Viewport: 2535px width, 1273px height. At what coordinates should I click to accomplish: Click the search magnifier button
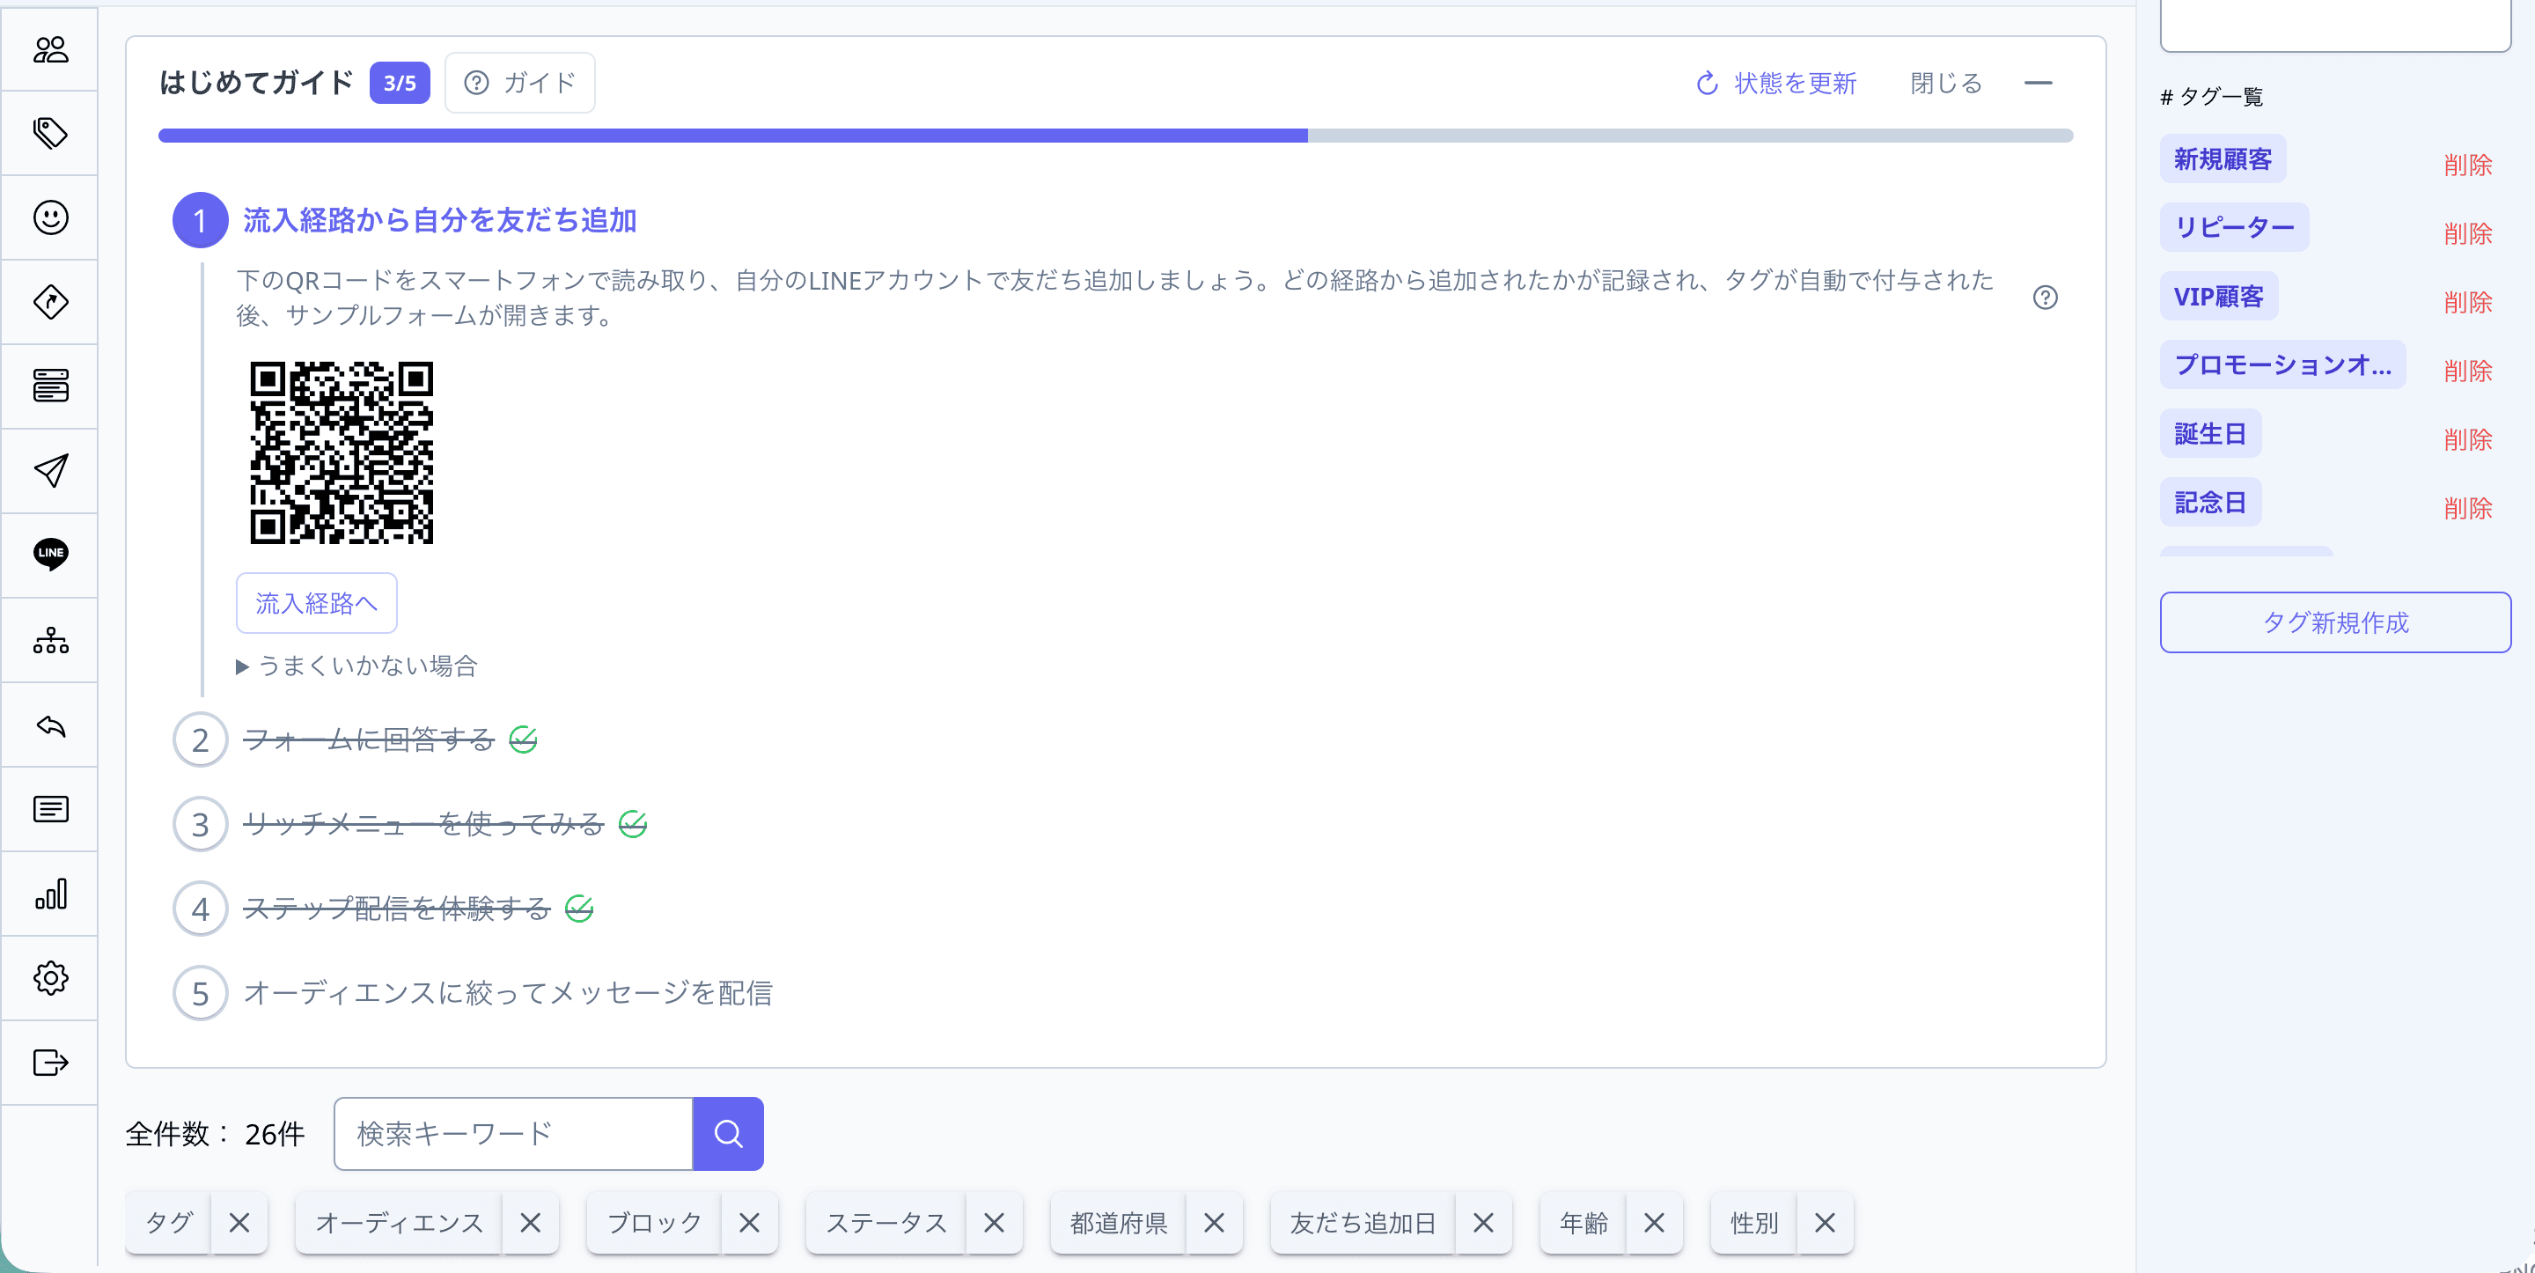coord(728,1133)
